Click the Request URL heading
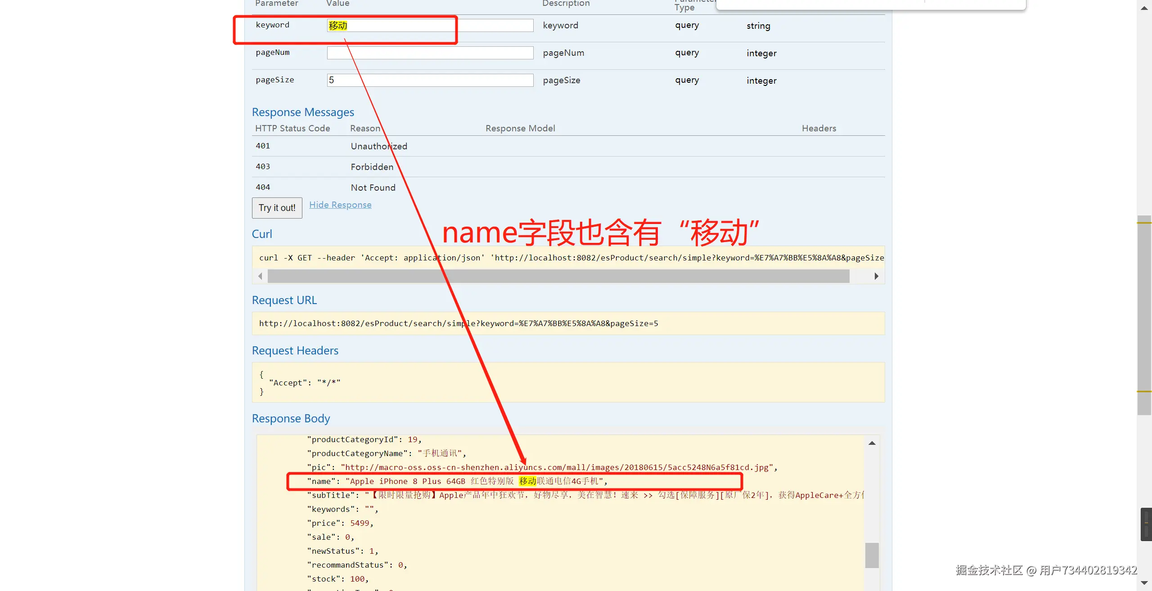This screenshot has height=591, width=1152. (284, 300)
